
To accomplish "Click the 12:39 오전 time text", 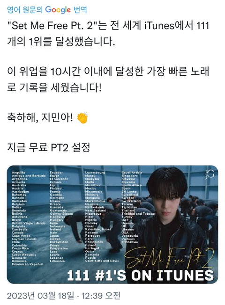I will pyautogui.click(x=101, y=296).
